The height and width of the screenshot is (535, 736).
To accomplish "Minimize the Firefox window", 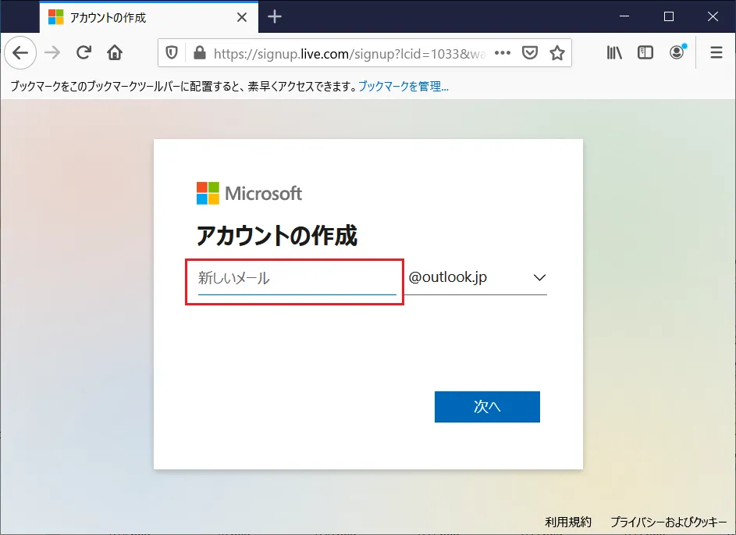I will point(624,16).
